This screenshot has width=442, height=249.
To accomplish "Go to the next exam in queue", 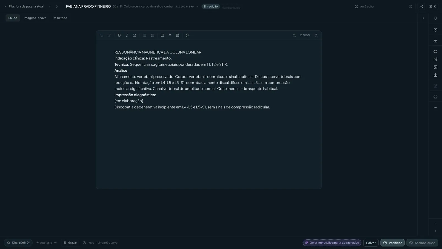I will click(57, 7).
